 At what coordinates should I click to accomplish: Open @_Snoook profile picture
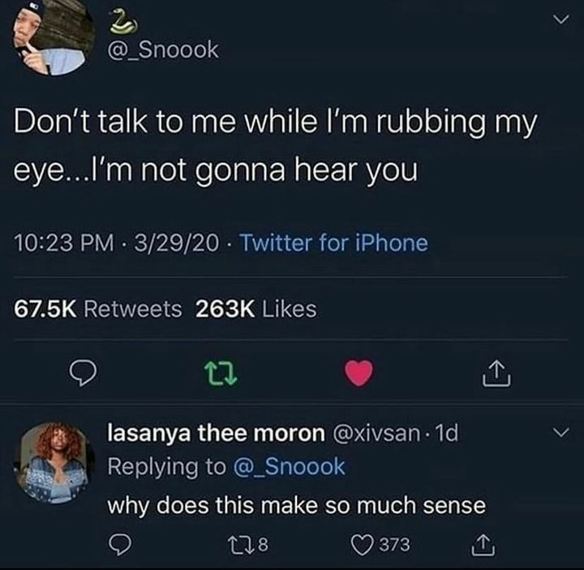[x=54, y=37]
